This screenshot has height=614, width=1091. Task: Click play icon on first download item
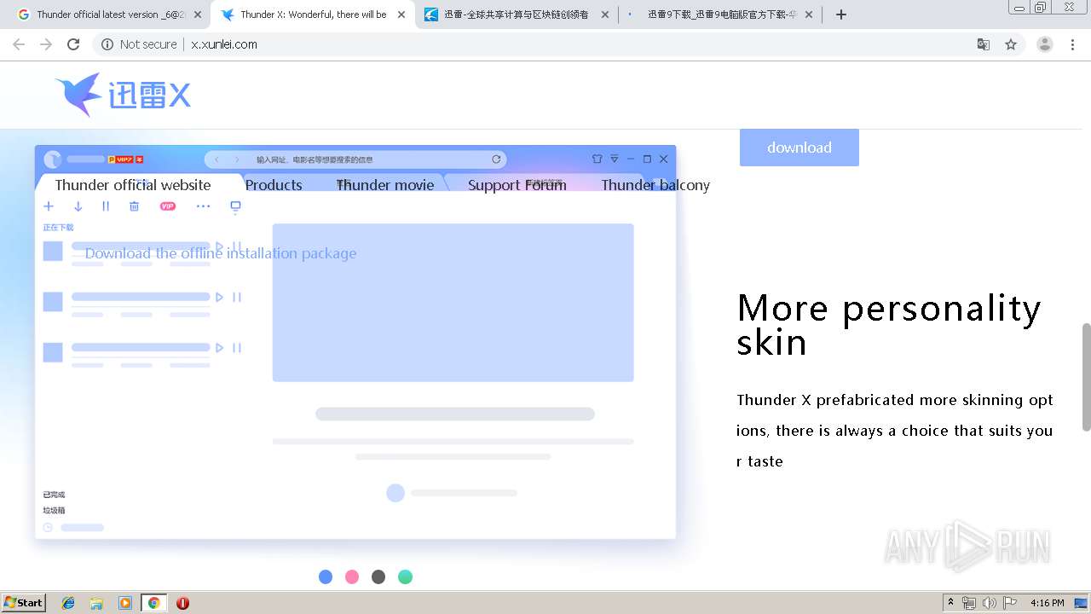click(x=219, y=246)
